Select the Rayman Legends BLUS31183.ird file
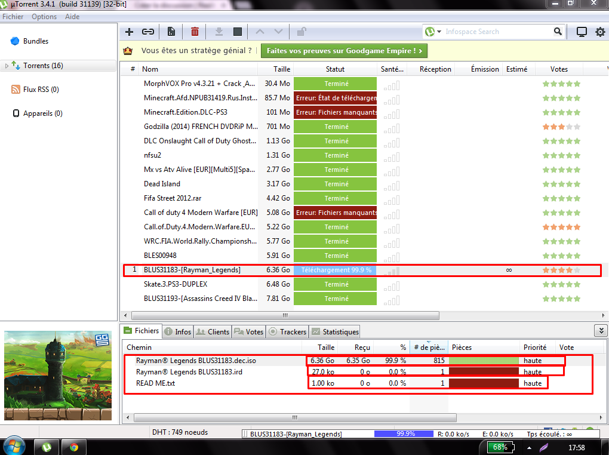The image size is (609, 455). pos(189,372)
